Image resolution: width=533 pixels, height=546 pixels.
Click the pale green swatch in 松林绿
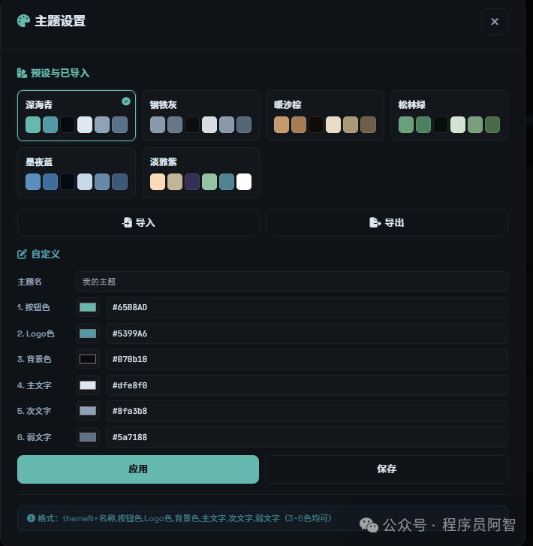click(458, 125)
